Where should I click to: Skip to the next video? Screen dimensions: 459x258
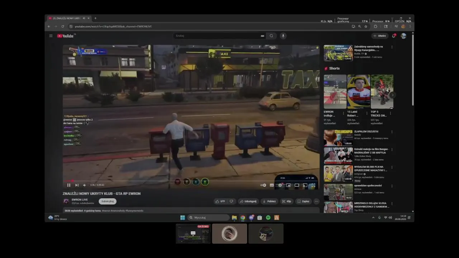click(x=77, y=185)
